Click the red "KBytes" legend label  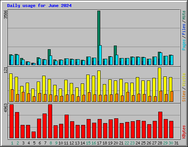(184, 132)
